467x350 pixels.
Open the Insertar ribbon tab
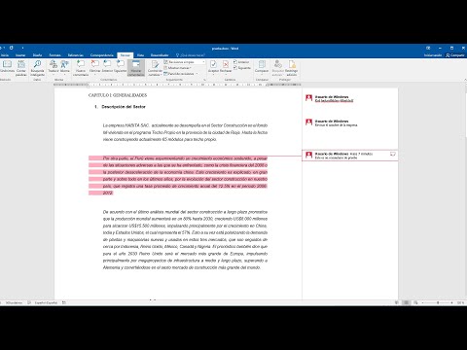pos(20,55)
